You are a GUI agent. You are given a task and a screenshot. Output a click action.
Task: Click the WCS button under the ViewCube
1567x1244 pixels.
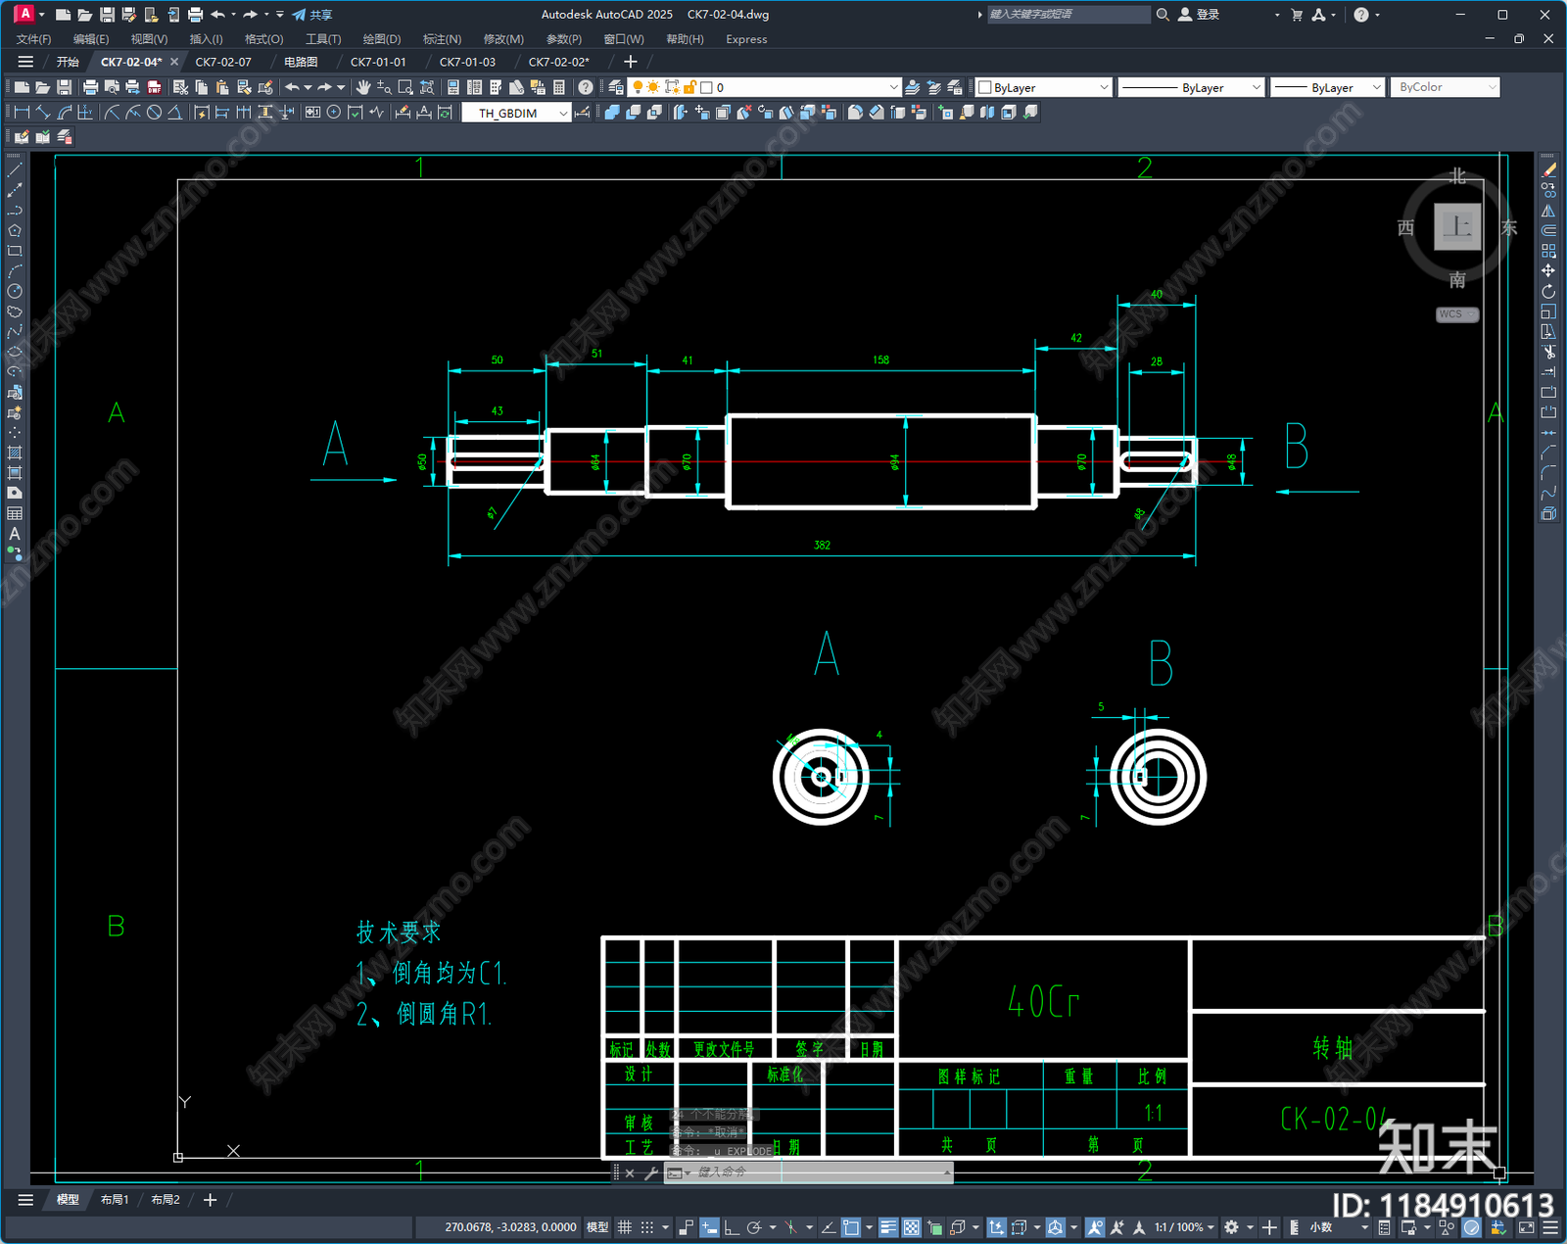[1457, 314]
